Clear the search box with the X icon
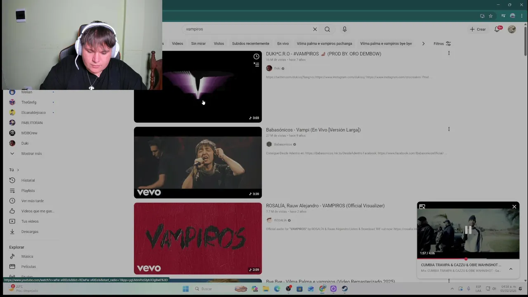The image size is (528, 297). pyautogui.click(x=315, y=29)
